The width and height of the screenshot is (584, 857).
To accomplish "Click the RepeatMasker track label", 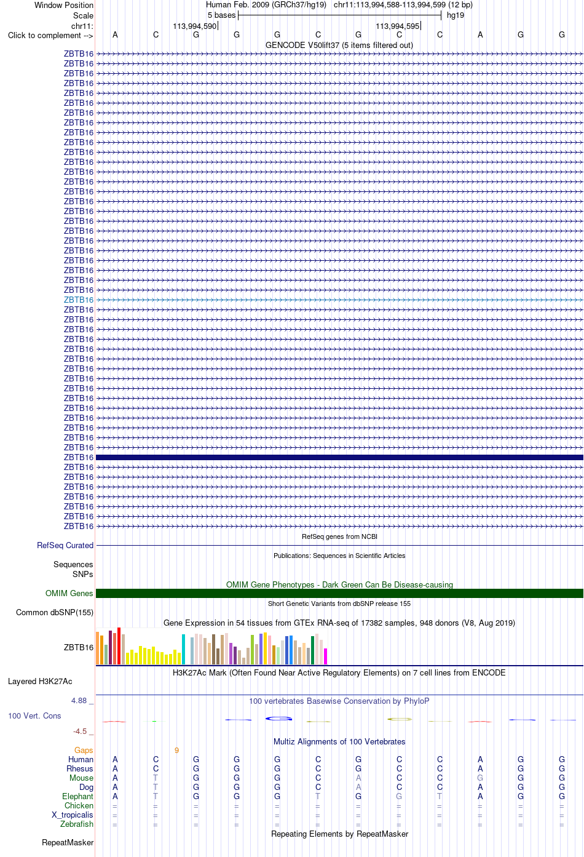I will point(68,842).
